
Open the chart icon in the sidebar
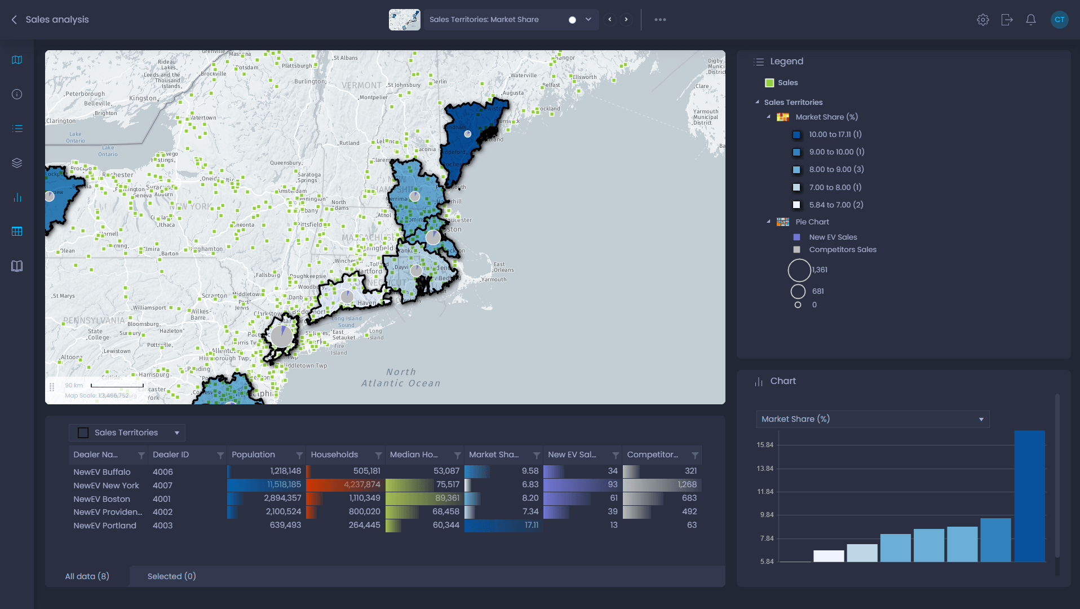click(17, 197)
